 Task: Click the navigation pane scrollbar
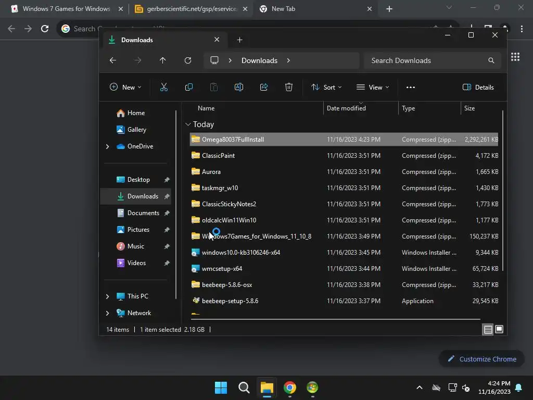click(x=176, y=204)
